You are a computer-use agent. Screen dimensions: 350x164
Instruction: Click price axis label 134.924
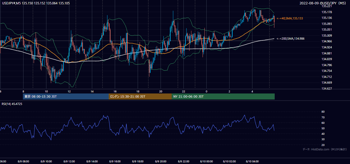326,48
